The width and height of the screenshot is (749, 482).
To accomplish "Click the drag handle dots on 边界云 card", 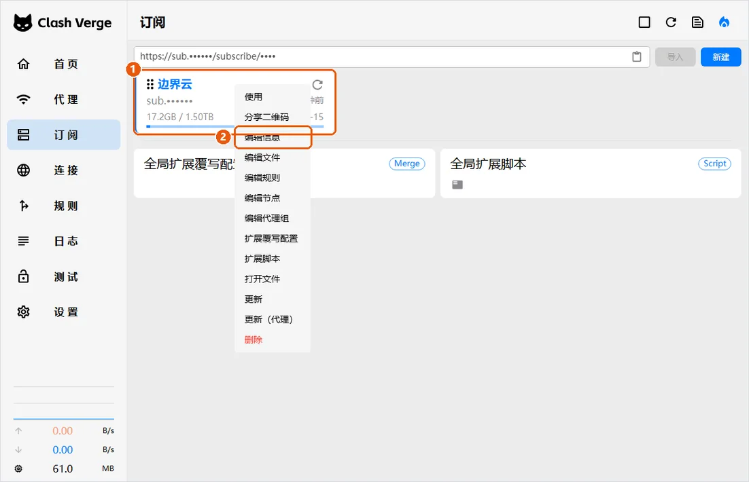I will (x=150, y=84).
